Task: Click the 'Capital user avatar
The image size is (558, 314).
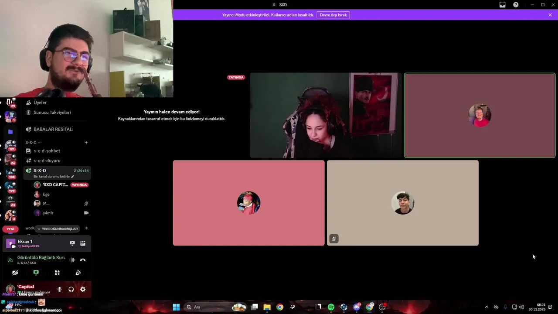Action: 10,289
